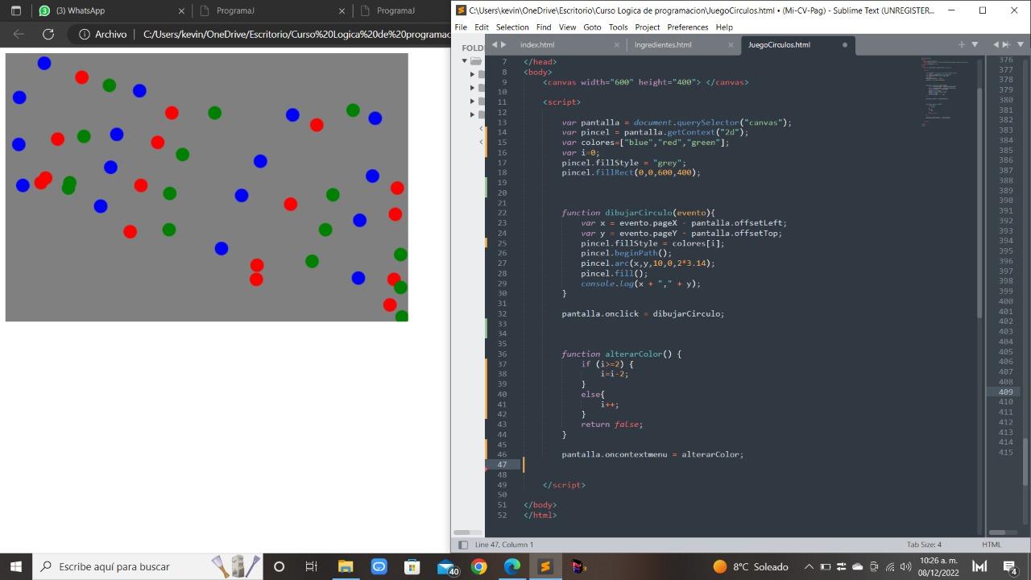Show hidden system tray icons

(809, 566)
